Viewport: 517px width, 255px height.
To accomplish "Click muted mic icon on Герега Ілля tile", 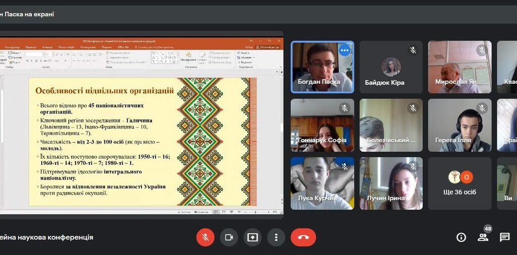I will [x=482, y=108].
